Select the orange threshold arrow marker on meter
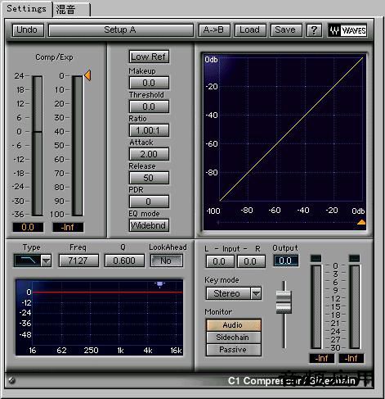 (87, 75)
